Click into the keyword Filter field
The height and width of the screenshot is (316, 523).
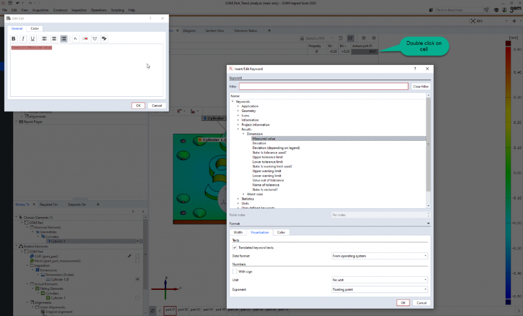click(x=324, y=86)
